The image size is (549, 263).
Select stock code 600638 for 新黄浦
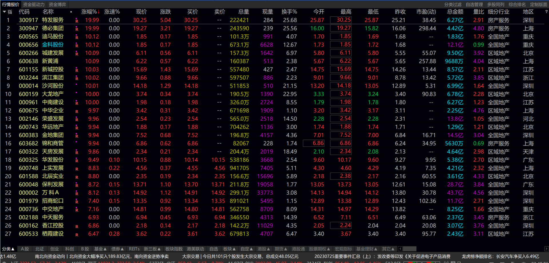tap(28, 61)
